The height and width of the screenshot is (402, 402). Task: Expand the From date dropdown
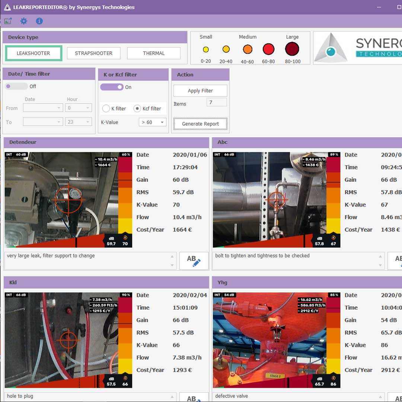coord(43,108)
